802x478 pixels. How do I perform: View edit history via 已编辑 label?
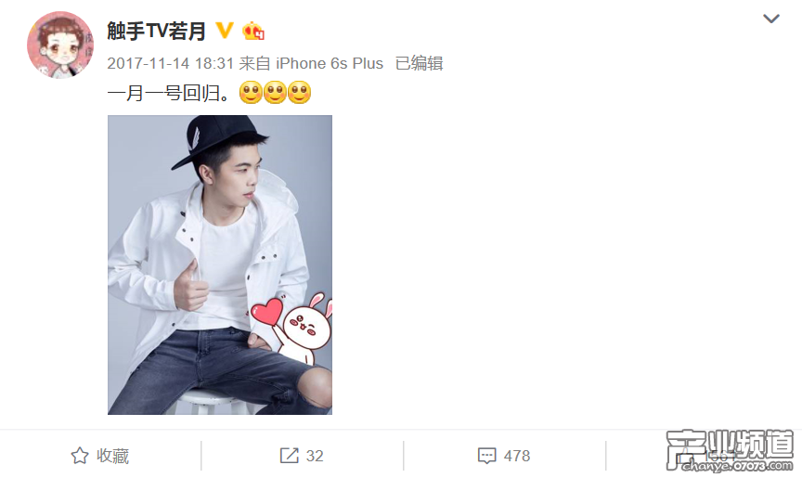[x=419, y=63]
